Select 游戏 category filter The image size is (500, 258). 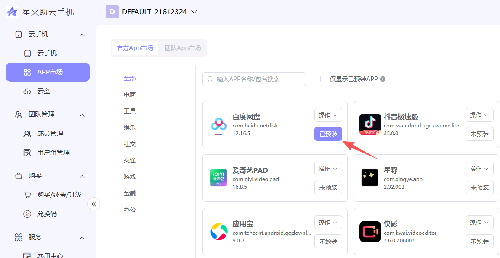(130, 177)
